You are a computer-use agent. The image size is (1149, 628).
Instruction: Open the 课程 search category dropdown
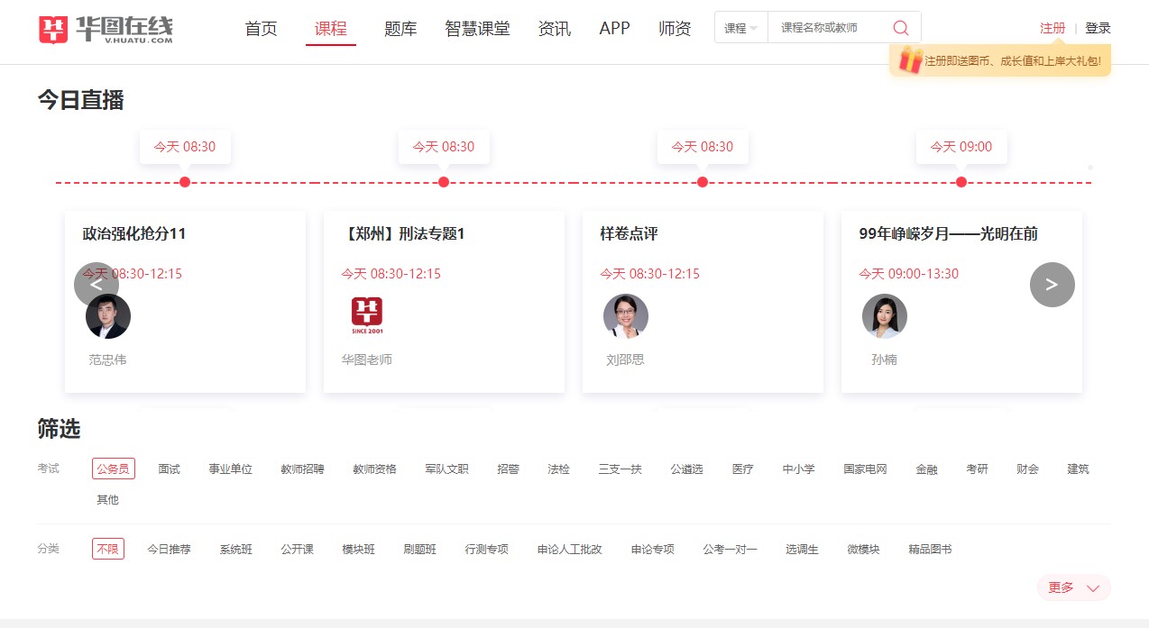click(740, 27)
